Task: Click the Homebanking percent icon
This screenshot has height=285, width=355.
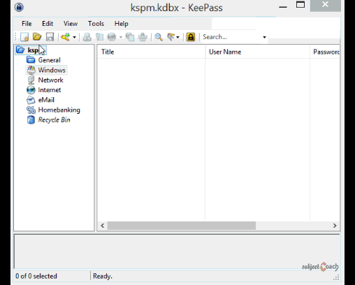Action: (31, 110)
